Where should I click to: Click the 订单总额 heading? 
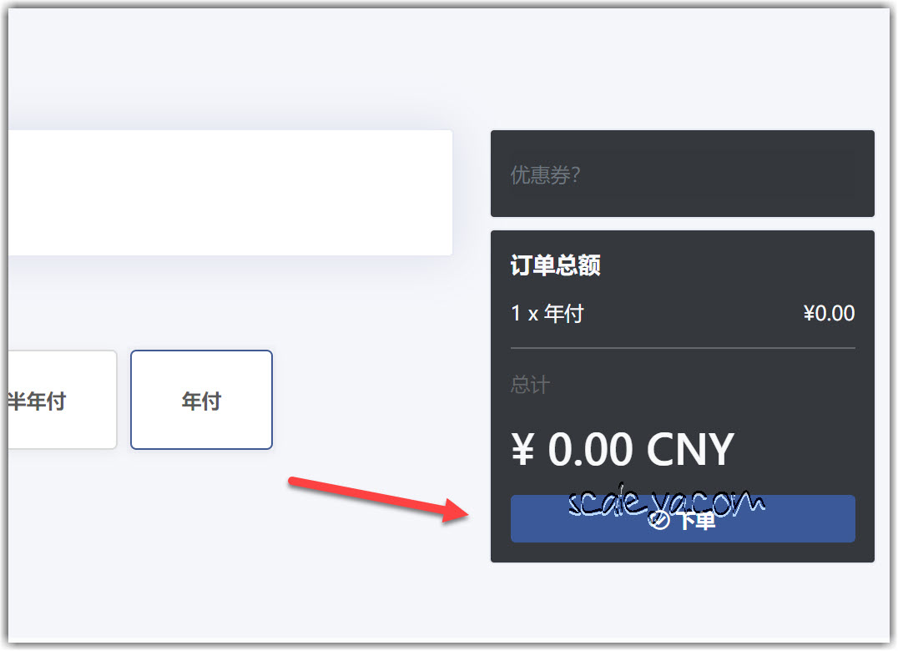coord(555,265)
